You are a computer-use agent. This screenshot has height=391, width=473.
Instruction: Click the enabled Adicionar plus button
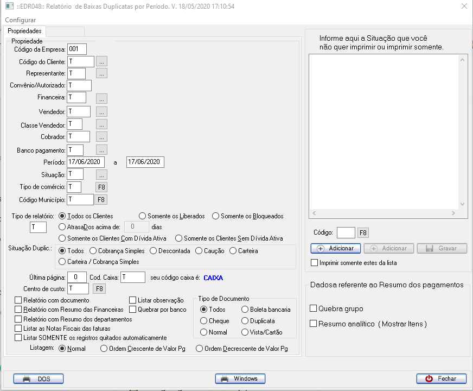tap(335, 248)
